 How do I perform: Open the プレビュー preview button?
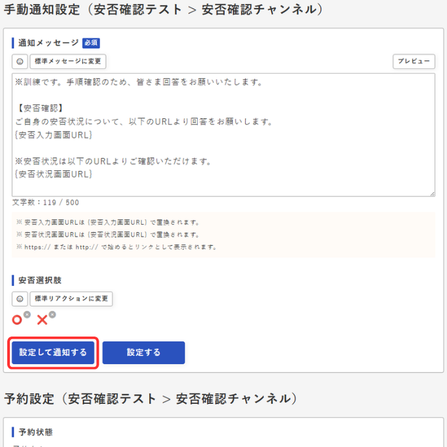(413, 61)
